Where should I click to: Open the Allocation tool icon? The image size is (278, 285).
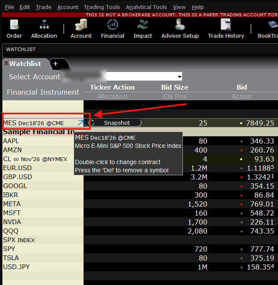44,29
